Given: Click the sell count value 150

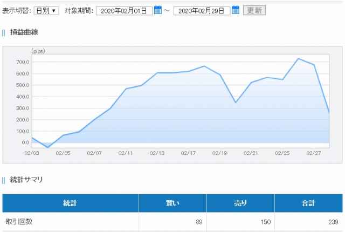Looking at the screenshot, I should click(266, 222).
